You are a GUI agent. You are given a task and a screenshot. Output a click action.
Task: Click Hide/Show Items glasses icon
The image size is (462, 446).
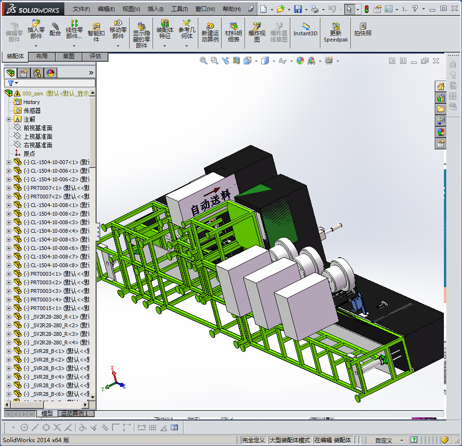coord(283,61)
